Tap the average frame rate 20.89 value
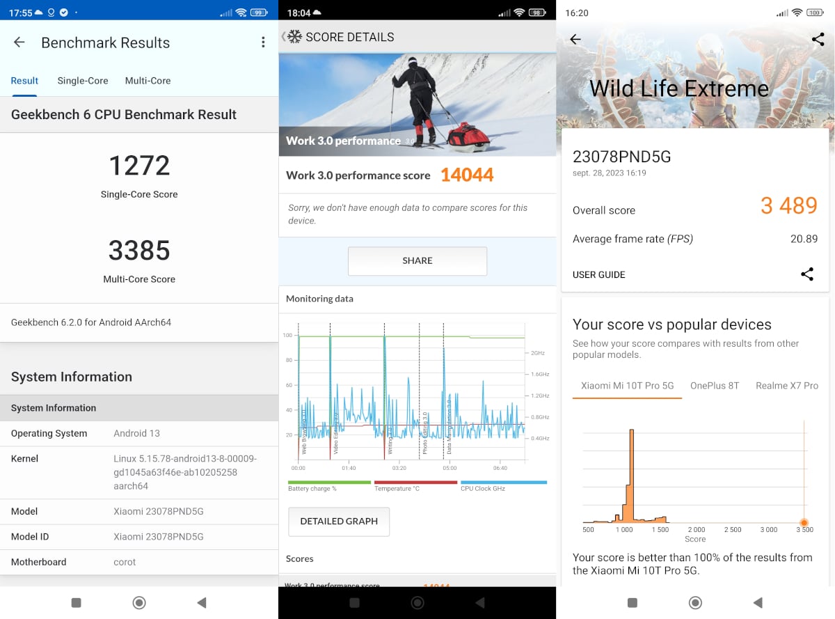Image resolution: width=835 pixels, height=619 pixels. tap(804, 239)
